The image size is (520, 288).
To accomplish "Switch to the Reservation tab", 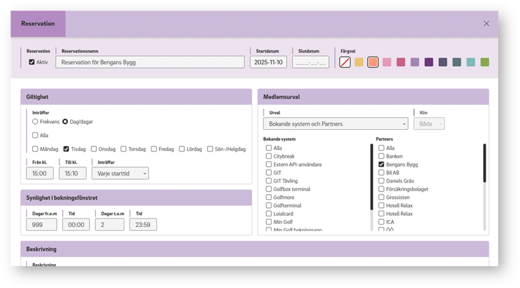I will tap(38, 24).
